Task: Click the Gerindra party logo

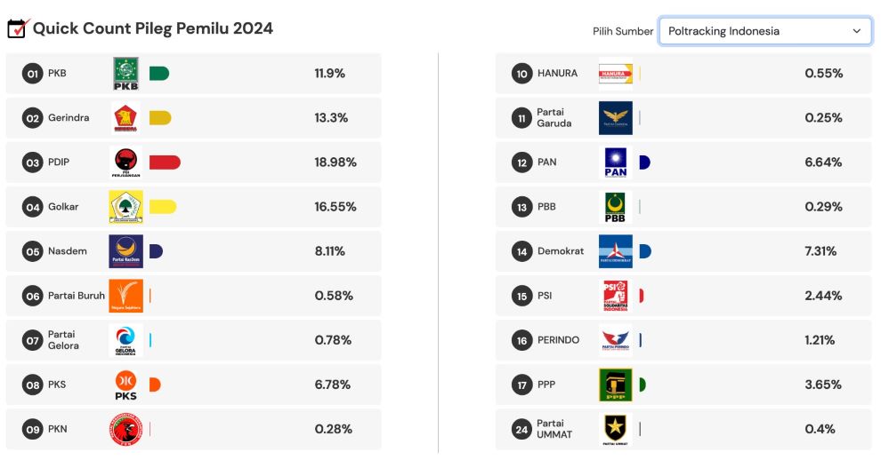Action: pos(125,118)
